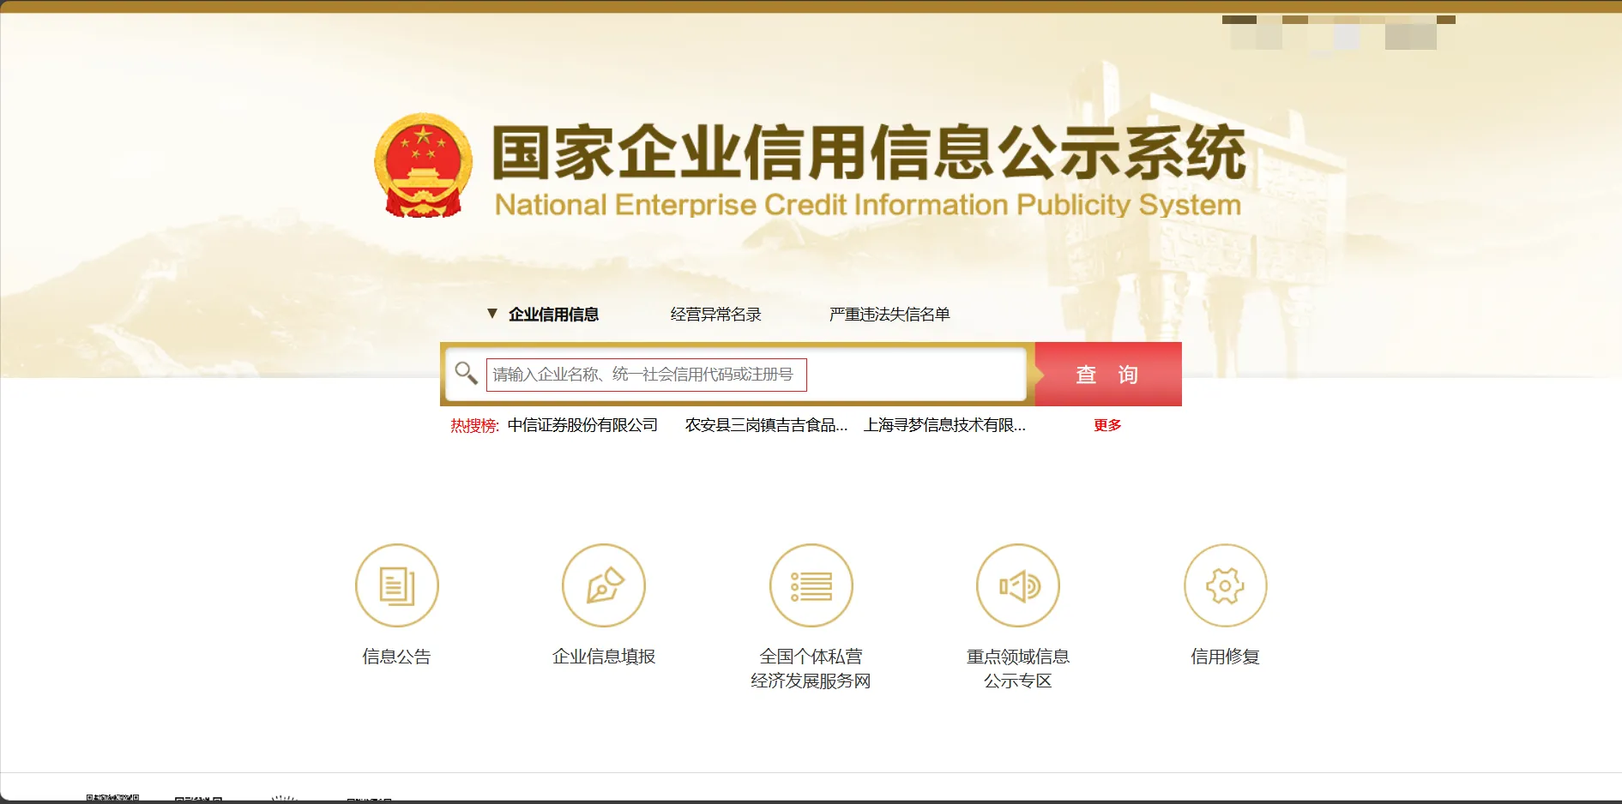Click the magnifying glass search icon
Viewport: 1622px width, 804px height.
[466, 373]
